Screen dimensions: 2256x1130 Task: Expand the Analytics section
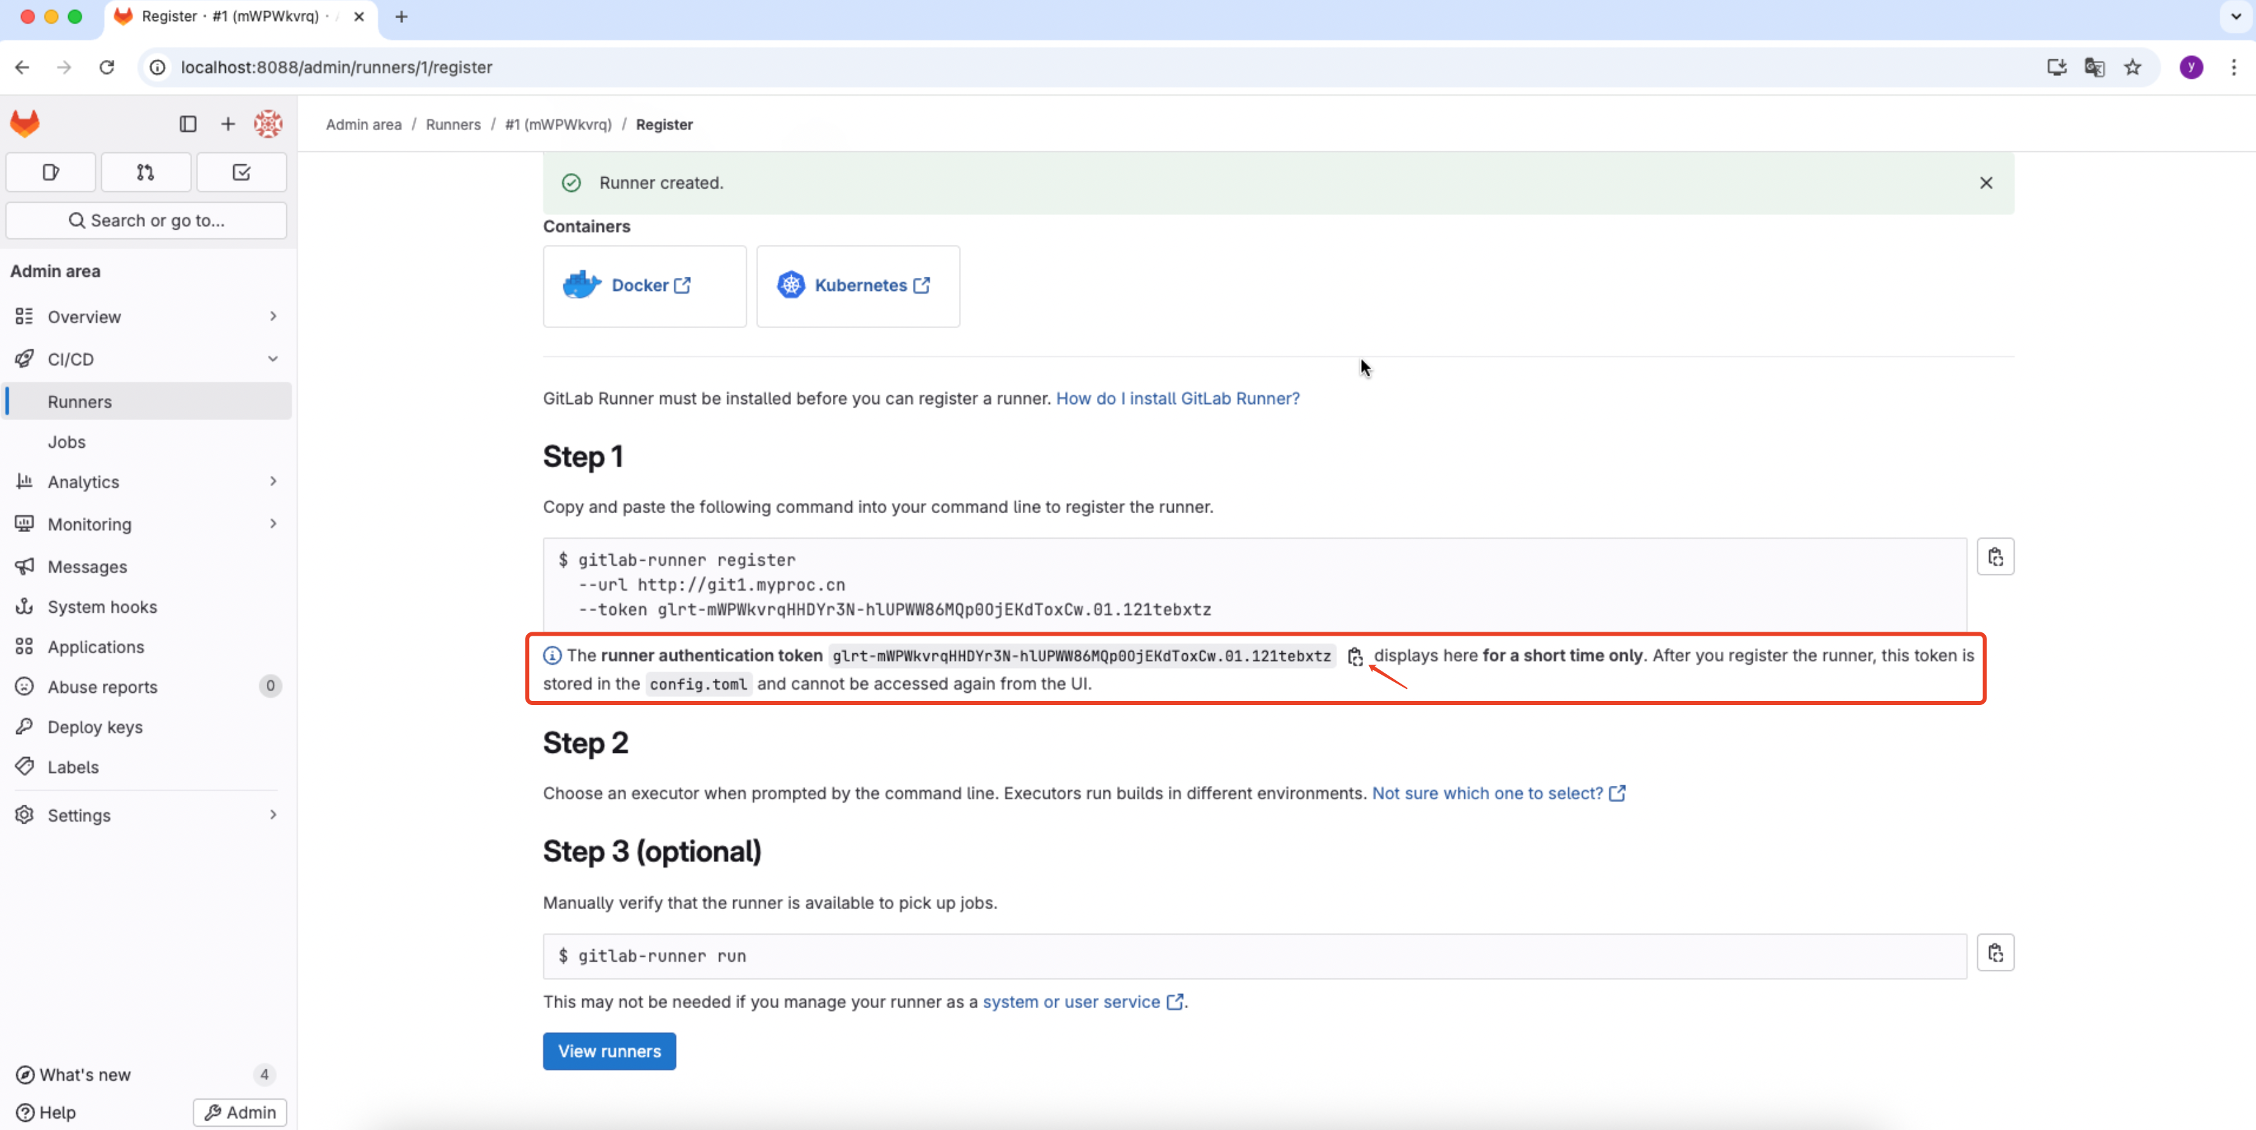pyautogui.click(x=272, y=481)
